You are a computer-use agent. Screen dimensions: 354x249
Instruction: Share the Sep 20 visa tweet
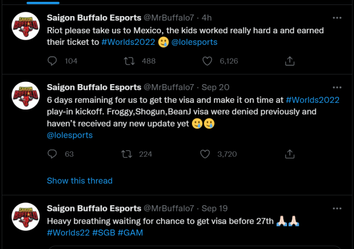coord(290,154)
